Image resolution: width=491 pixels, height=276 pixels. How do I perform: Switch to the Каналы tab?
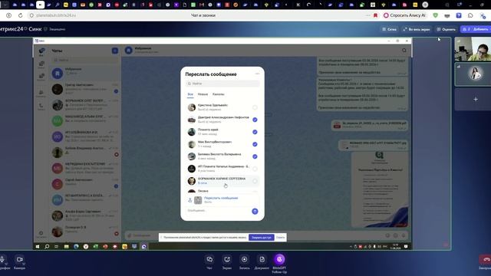[218, 94]
